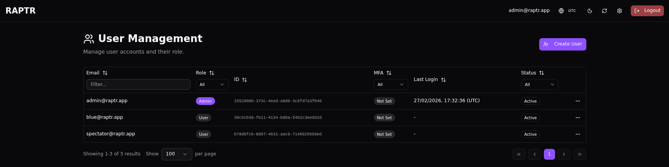The width and height of the screenshot is (669, 167).
Task: Sort table by Last Login
Action: coord(443,80)
